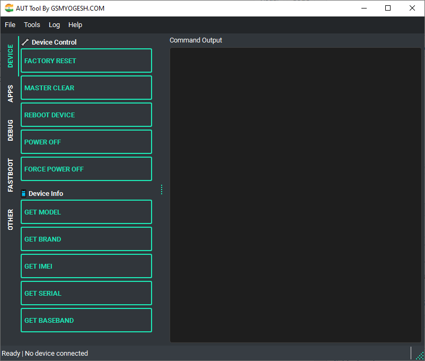Switch to the FASTBOOT sidebar tab

(x=10, y=174)
